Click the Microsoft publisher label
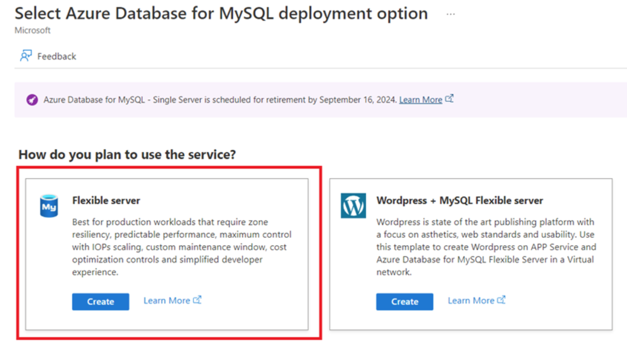Image resolution: width=627 pixels, height=349 pixels. [33, 31]
